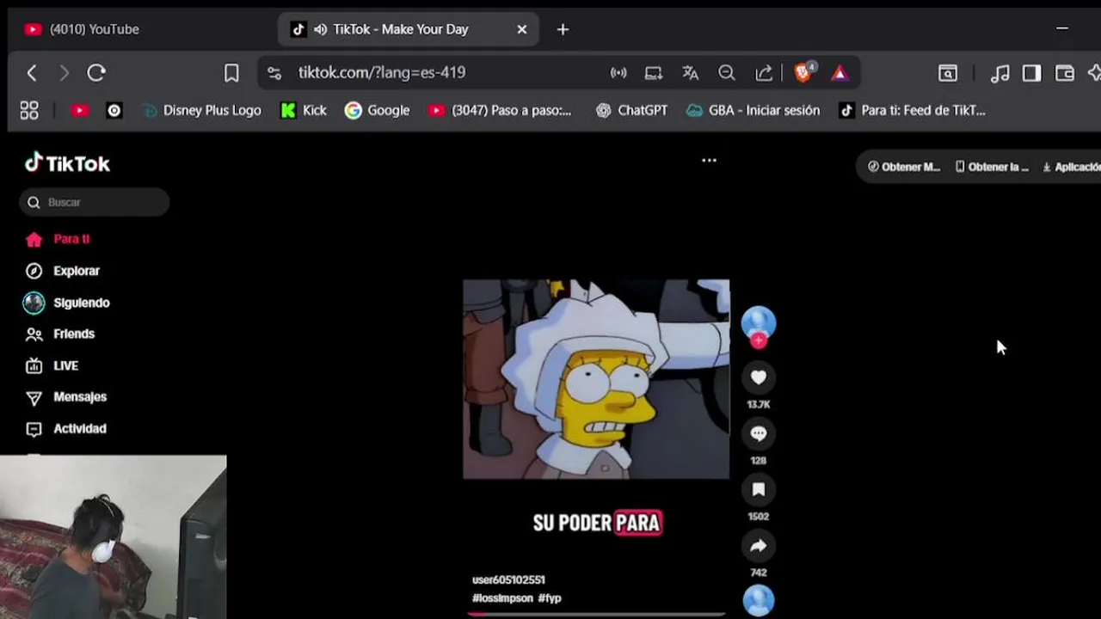Image resolution: width=1101 pixels, height=619 pixels.
Task: Open the three-dot more options menu
Action: [x=709, y=160]
